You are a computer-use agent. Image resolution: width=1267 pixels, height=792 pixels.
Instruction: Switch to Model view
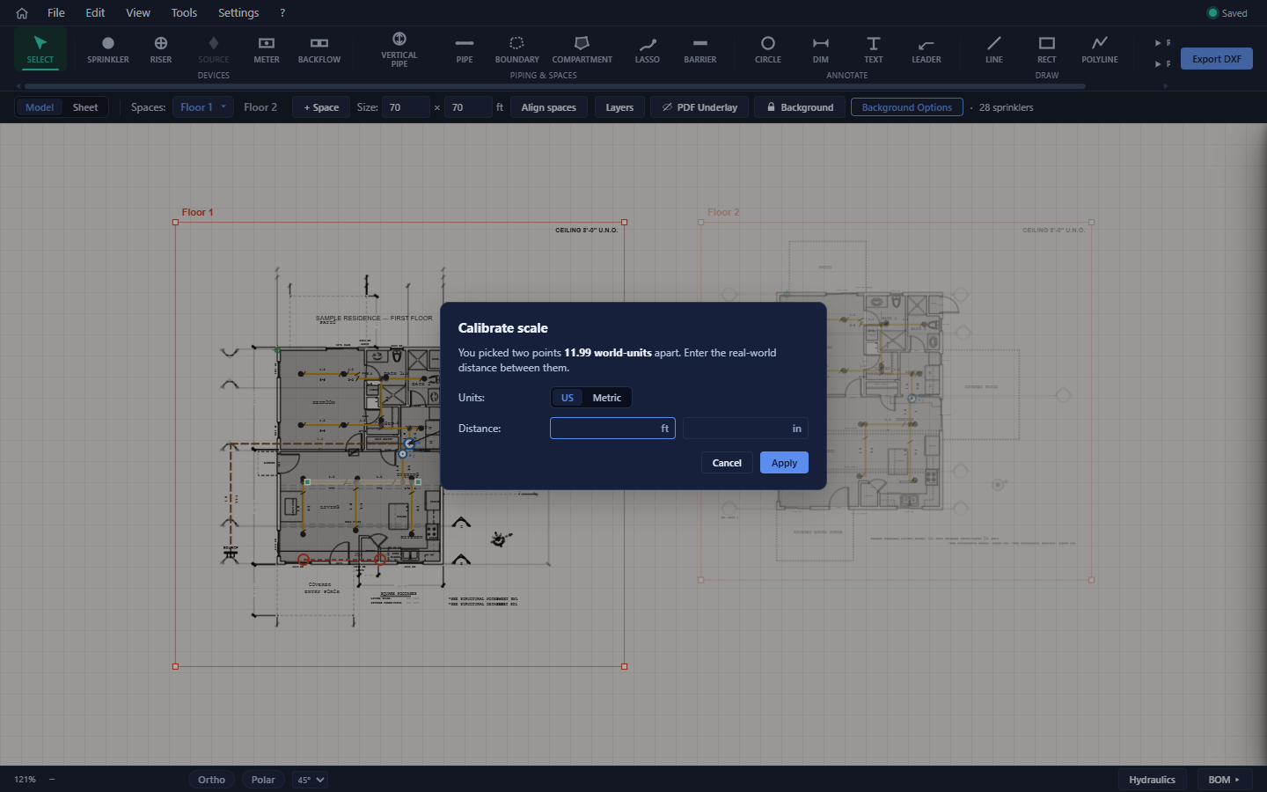(x=40, y=107)
